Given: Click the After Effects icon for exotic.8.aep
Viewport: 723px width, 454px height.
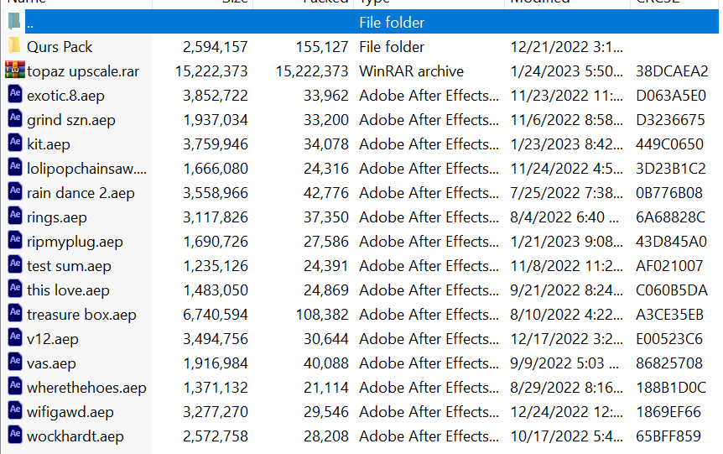Looking at the screenshot, I should pos(15,95).
